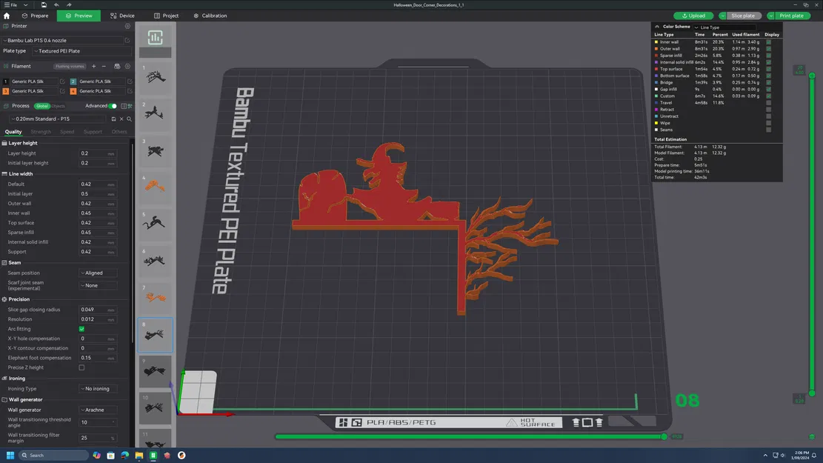Open the printer preset dropdown
The height and width of the screenshot is (463, 823).
pyautogui.click(x=62, y=41)
